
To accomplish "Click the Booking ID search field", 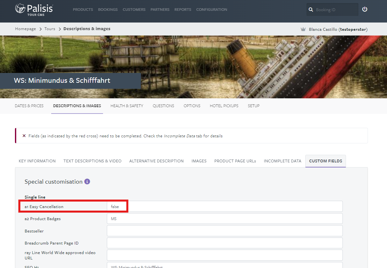I will pyautogui.click(x=335, y=10).
